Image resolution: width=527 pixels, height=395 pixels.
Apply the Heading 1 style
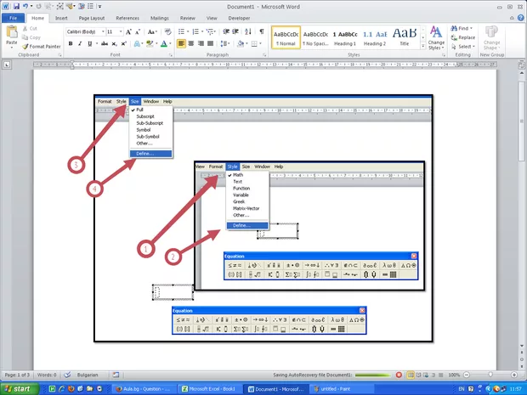tap(345, 38)
